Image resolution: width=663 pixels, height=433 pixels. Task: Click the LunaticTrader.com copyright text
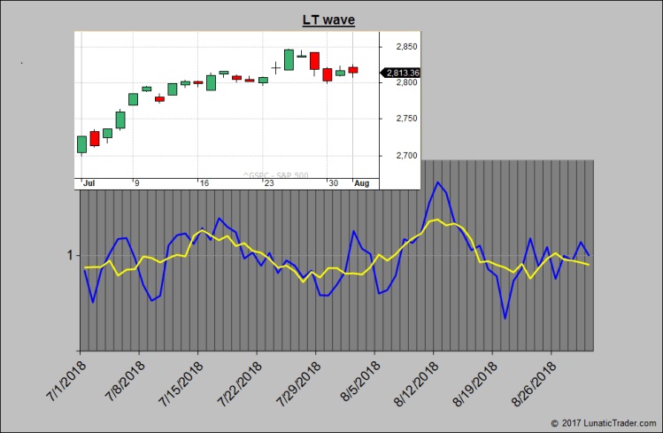click(603, 424)
